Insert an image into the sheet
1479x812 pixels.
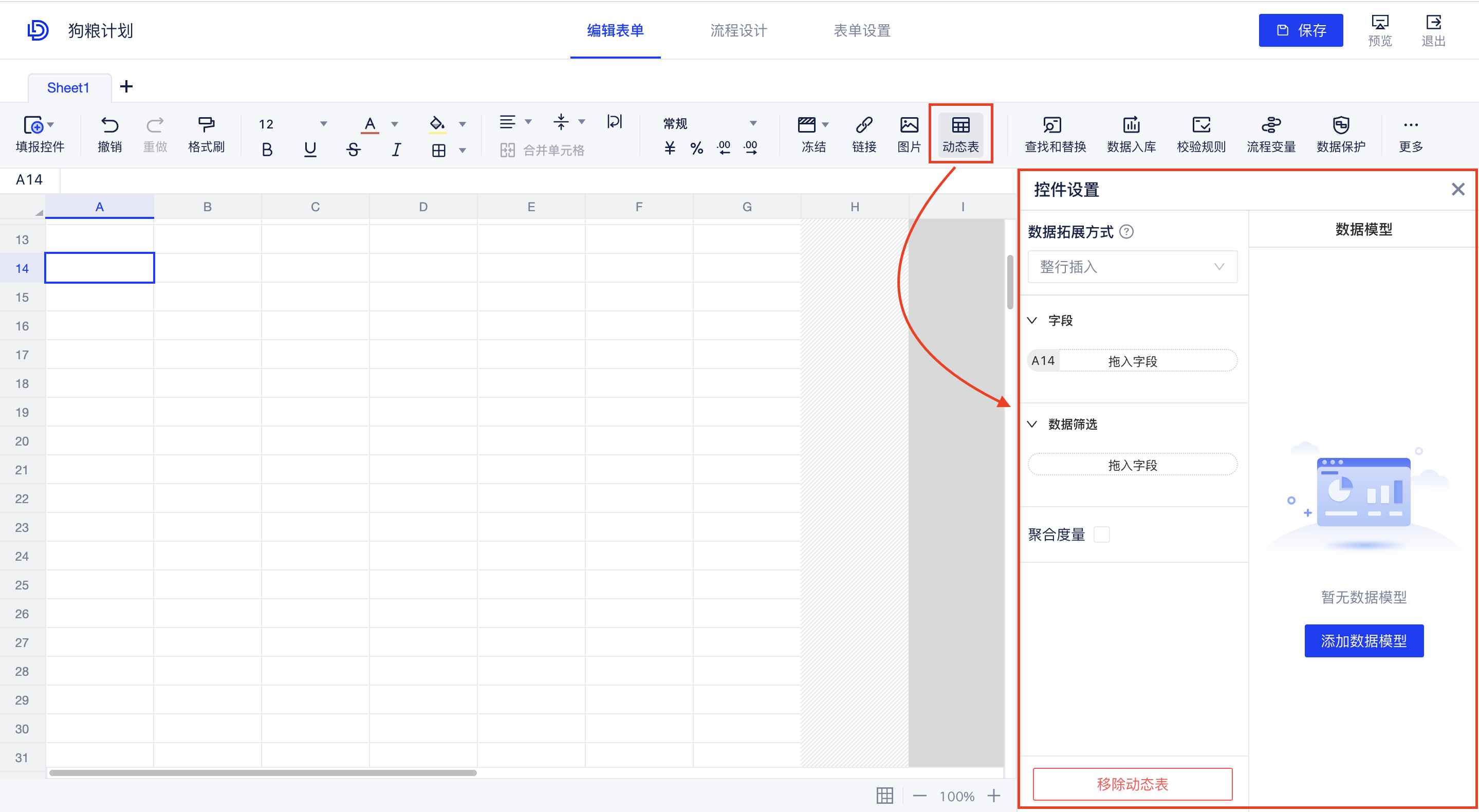click(909, 133)
